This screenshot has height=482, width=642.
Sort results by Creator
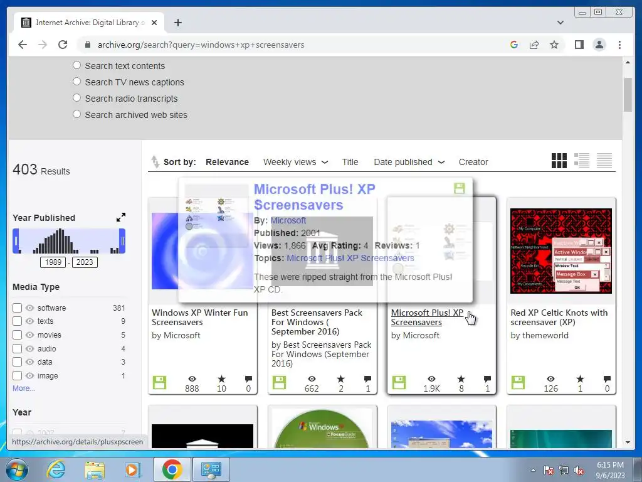473,162
